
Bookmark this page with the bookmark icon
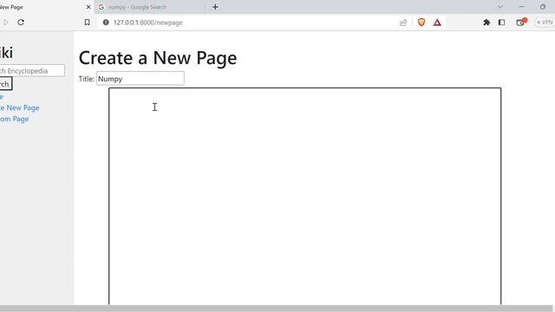(x=87, y=23)
